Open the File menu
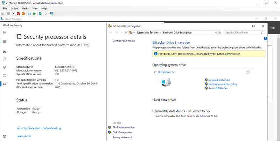Image resolution: width=280 pixels, height=141 pixels. pos(5,8)
